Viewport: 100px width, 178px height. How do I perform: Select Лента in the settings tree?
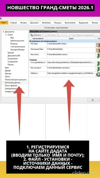coord(7,77)
